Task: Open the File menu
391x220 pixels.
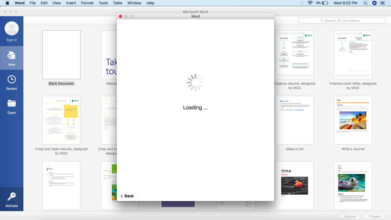Action: [33, 3]
